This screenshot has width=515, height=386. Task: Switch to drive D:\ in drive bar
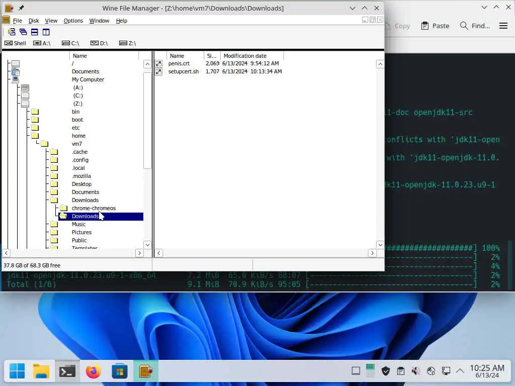click(99, 43)
